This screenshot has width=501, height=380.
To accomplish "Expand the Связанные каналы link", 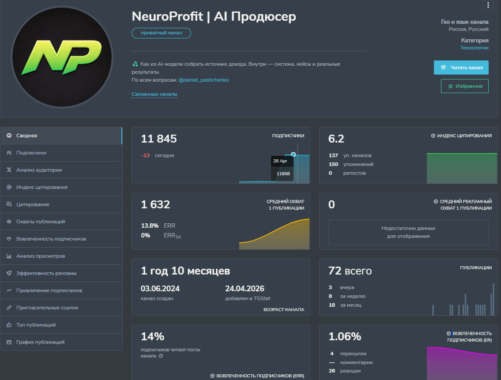I will pos(154,94).
